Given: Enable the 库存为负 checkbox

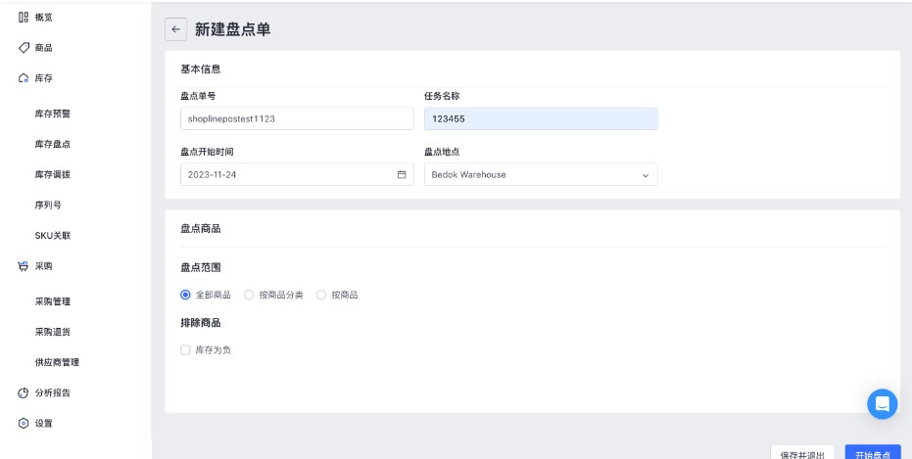Looking at the screenshot, I should 185,349.
